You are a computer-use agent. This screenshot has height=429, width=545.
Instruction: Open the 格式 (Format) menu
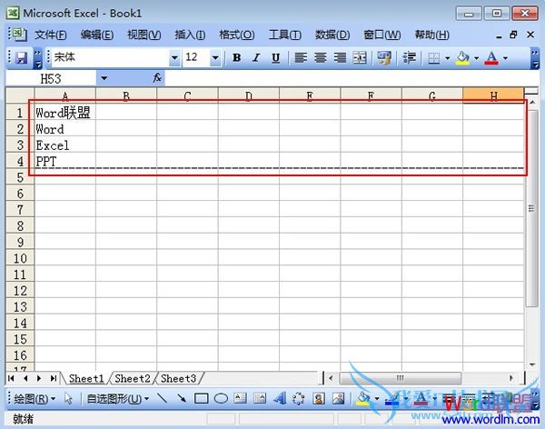click(x=236, y=35)
